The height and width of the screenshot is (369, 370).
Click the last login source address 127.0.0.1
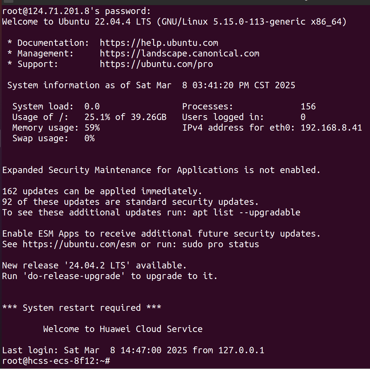(241, 350)
